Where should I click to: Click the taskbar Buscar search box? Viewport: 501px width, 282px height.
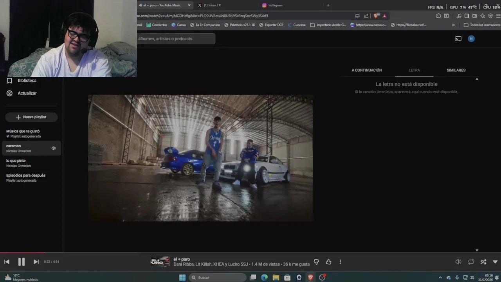tap(218, 277)
